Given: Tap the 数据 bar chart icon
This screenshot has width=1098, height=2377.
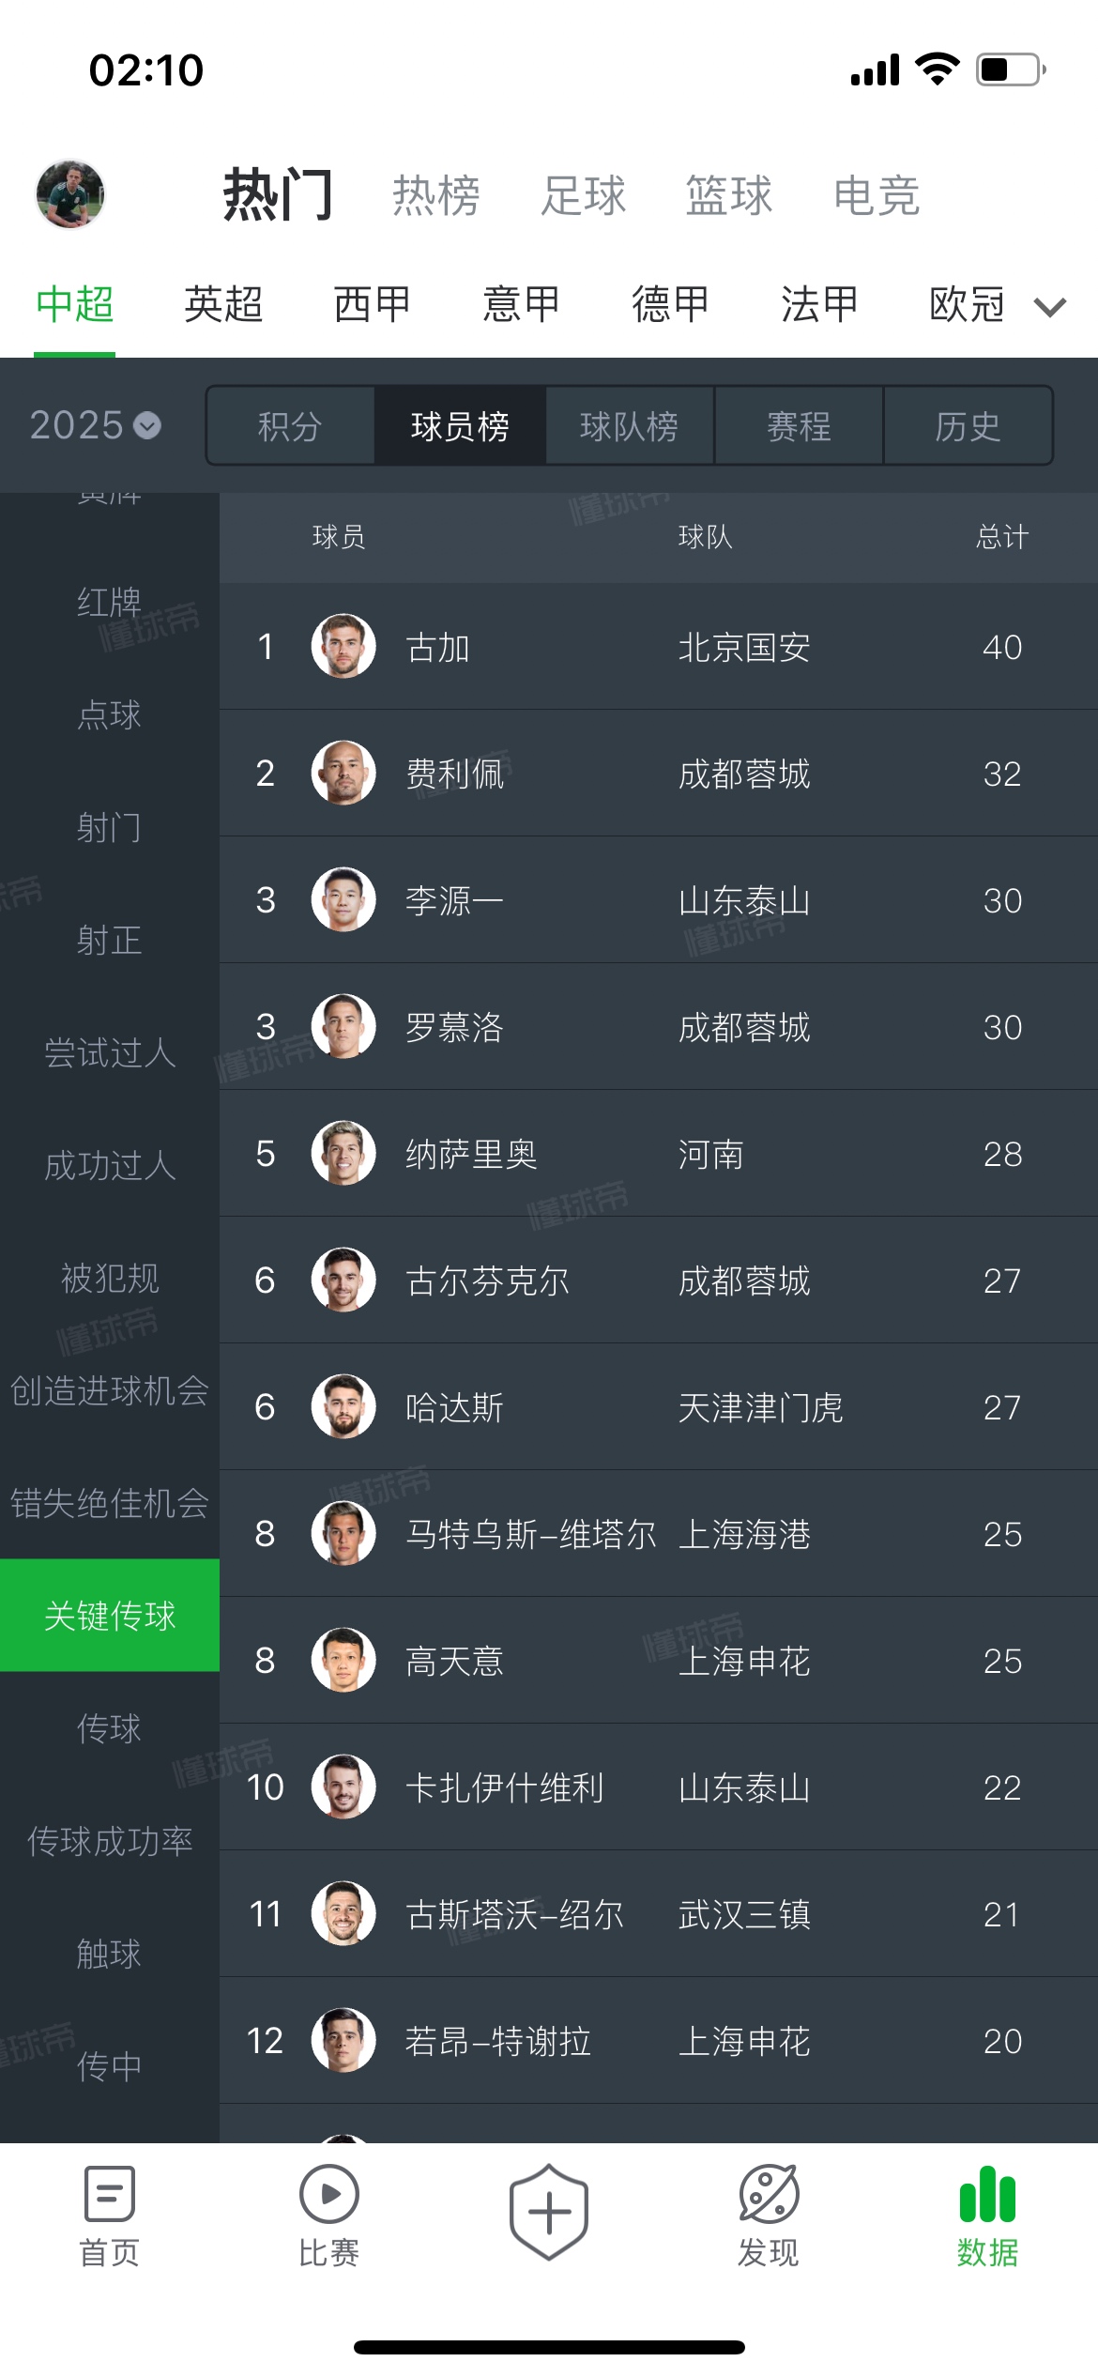Looking at the screenshot, I should [987, 2194].
